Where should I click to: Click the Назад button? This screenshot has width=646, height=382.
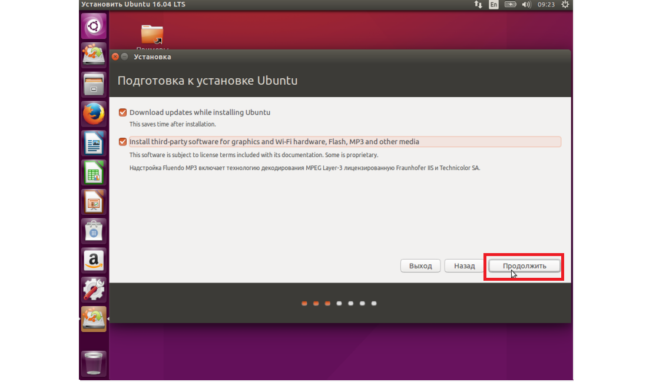click(464, 266)
